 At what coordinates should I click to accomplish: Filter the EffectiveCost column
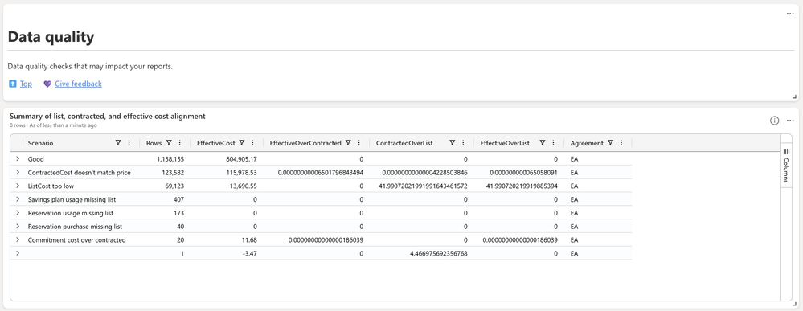coord(242,143)
